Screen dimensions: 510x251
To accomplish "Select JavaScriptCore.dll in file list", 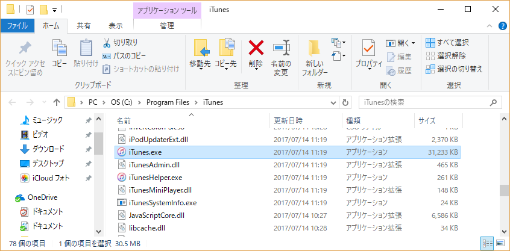I will coord(288,215).
